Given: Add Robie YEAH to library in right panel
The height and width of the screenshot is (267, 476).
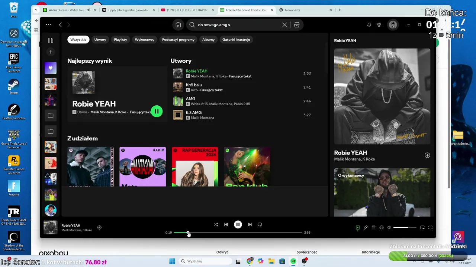Looking at the screenshot, I should [427, 155].
